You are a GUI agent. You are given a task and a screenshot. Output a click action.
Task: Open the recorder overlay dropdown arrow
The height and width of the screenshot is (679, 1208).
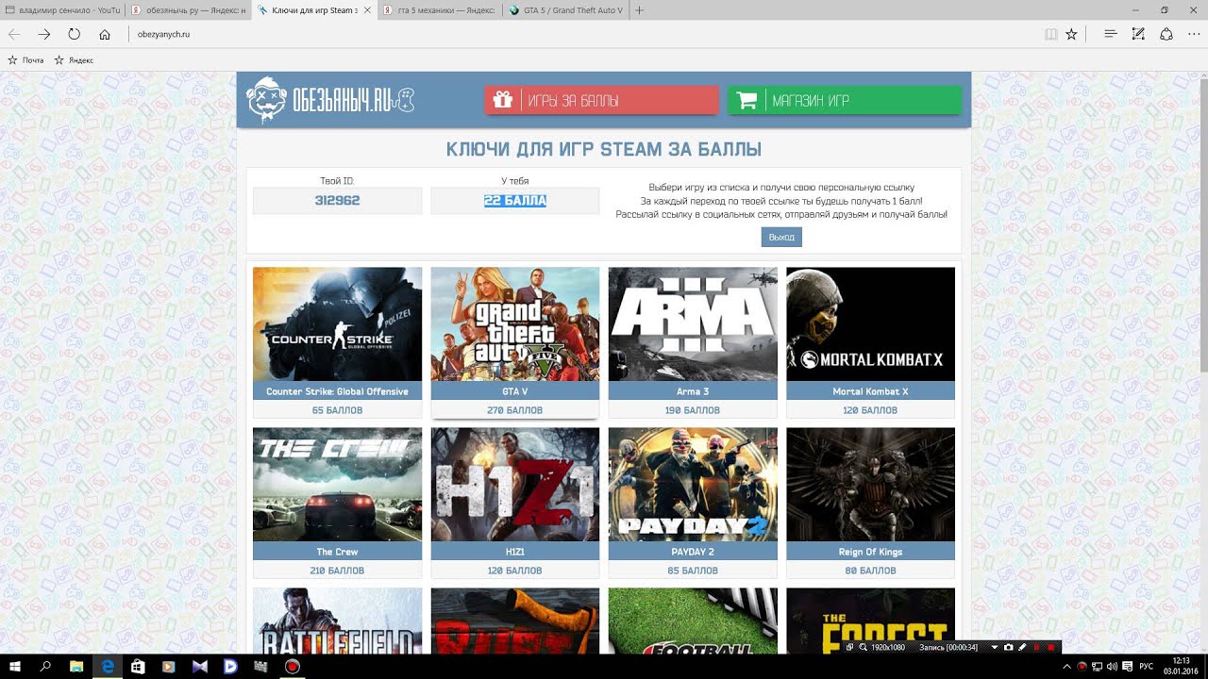point(995,647)
